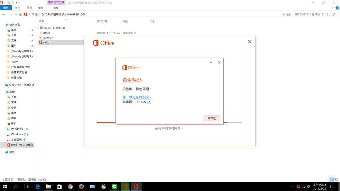This screenshot has height=191, width=340.
Task: Switch to the 常用 ribbon tab
Action: point(18,8)
